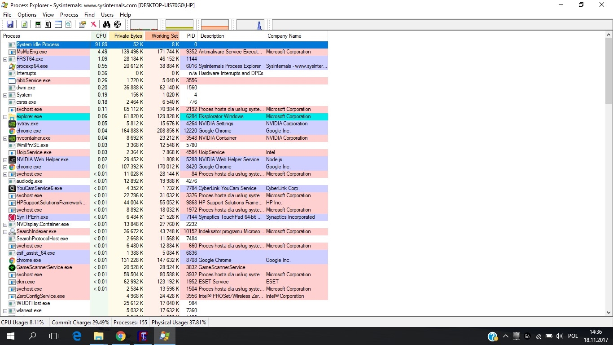
Task: Open the Users menu
Action: [107, 15]
